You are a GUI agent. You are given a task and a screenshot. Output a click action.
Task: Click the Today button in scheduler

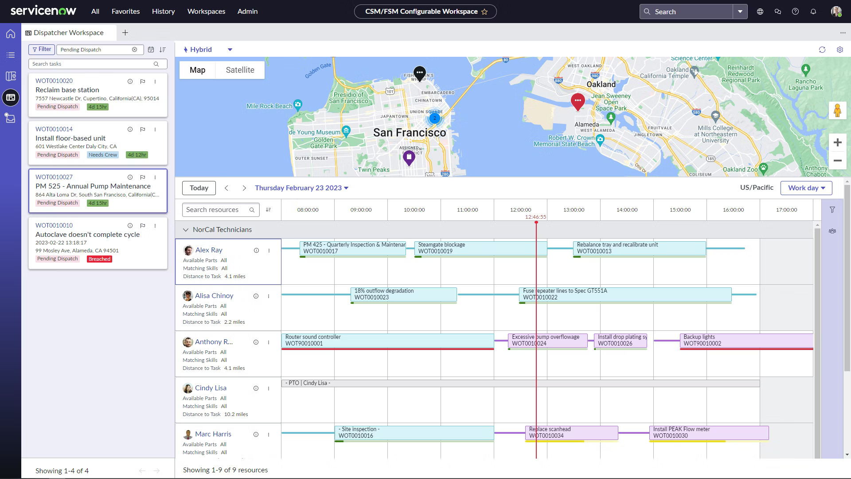tap(199, 188)
